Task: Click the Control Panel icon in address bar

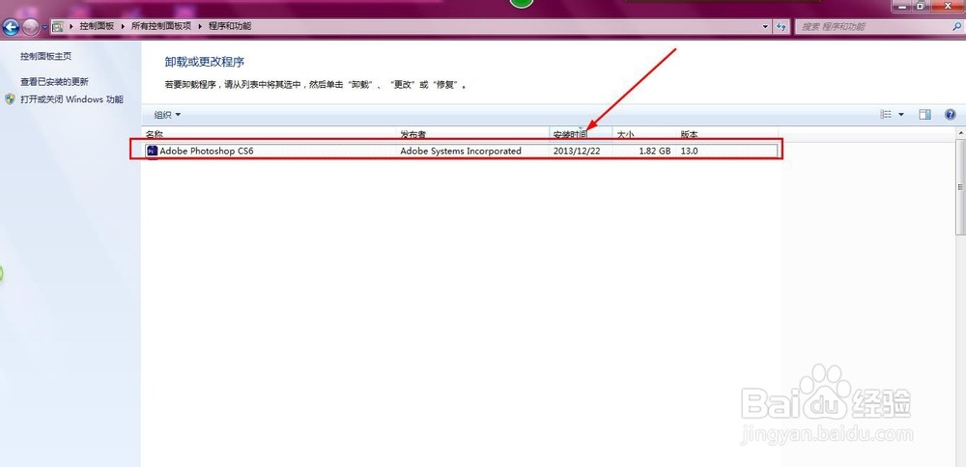Action: [x=58, y=26]
